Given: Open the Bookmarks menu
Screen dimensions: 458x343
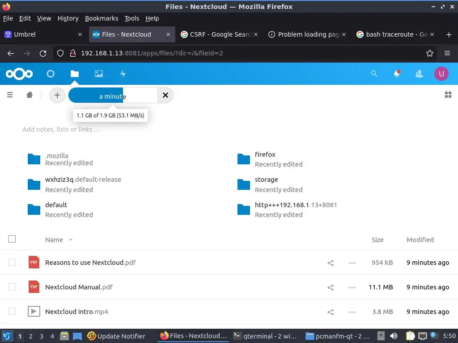Looking at the screenshot, I should 102,18.
